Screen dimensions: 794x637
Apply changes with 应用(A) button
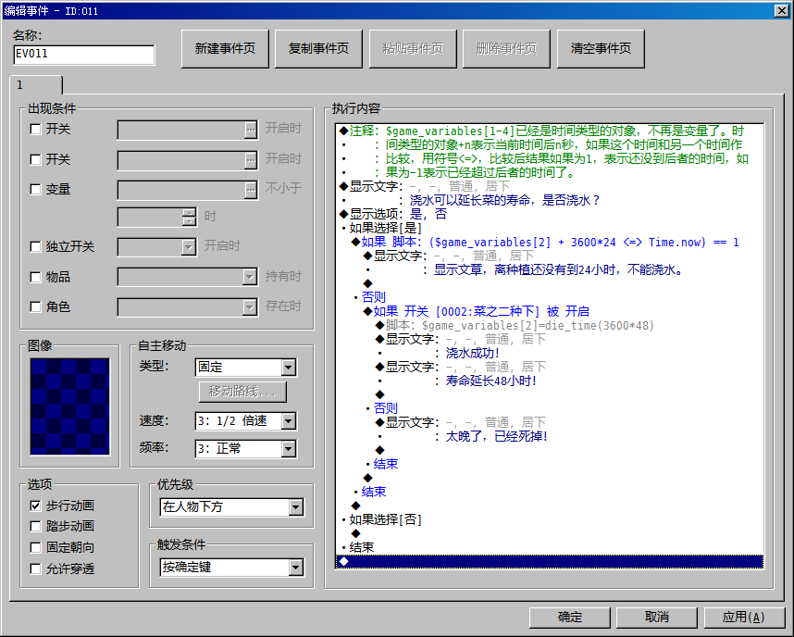743,618
